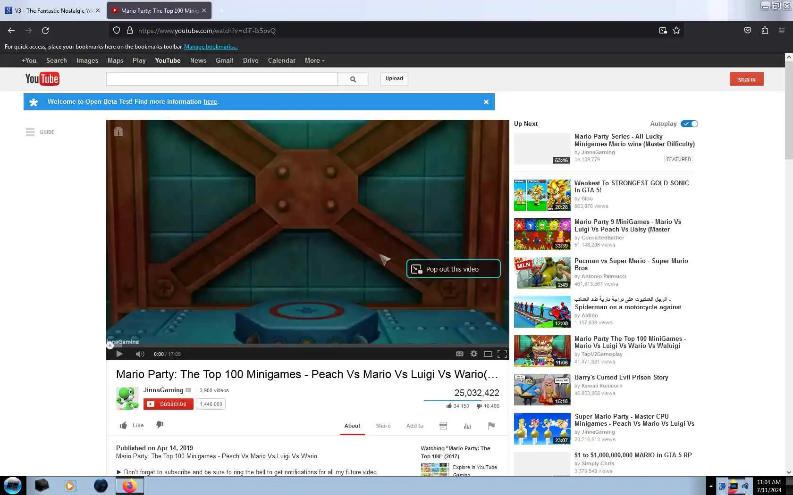Open Drive in the Google bar
This screenshot has width=793, height=495.
pos(251,60)
